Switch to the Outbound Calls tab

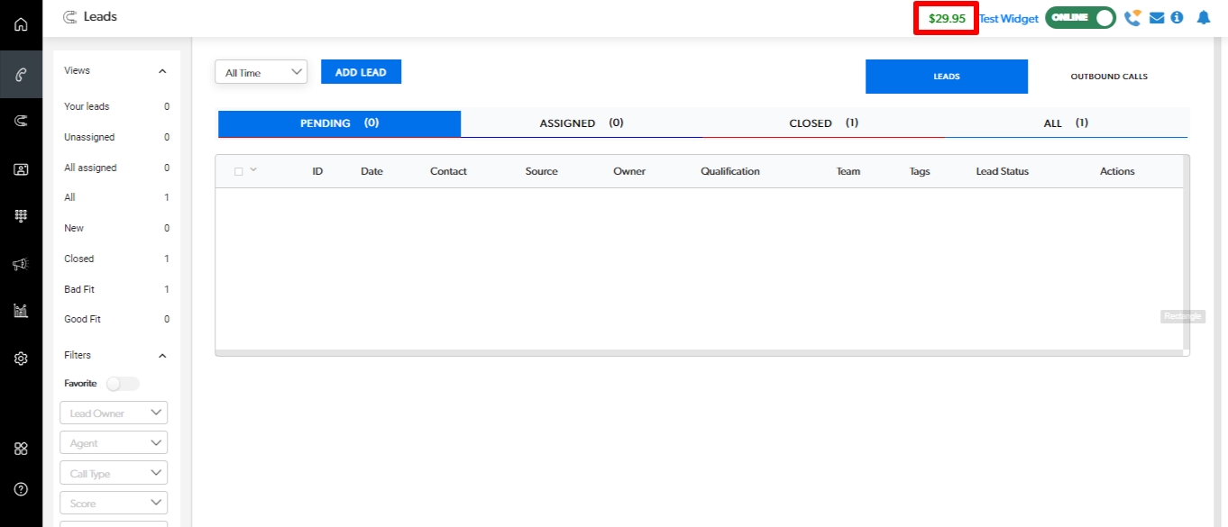pos(1108,77)
